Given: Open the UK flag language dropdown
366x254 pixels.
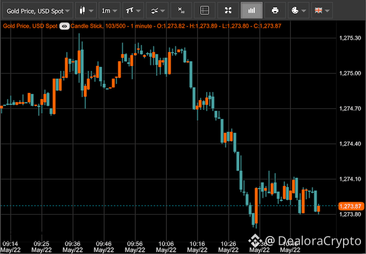Looking at the screenshot, I should (322, 11).
